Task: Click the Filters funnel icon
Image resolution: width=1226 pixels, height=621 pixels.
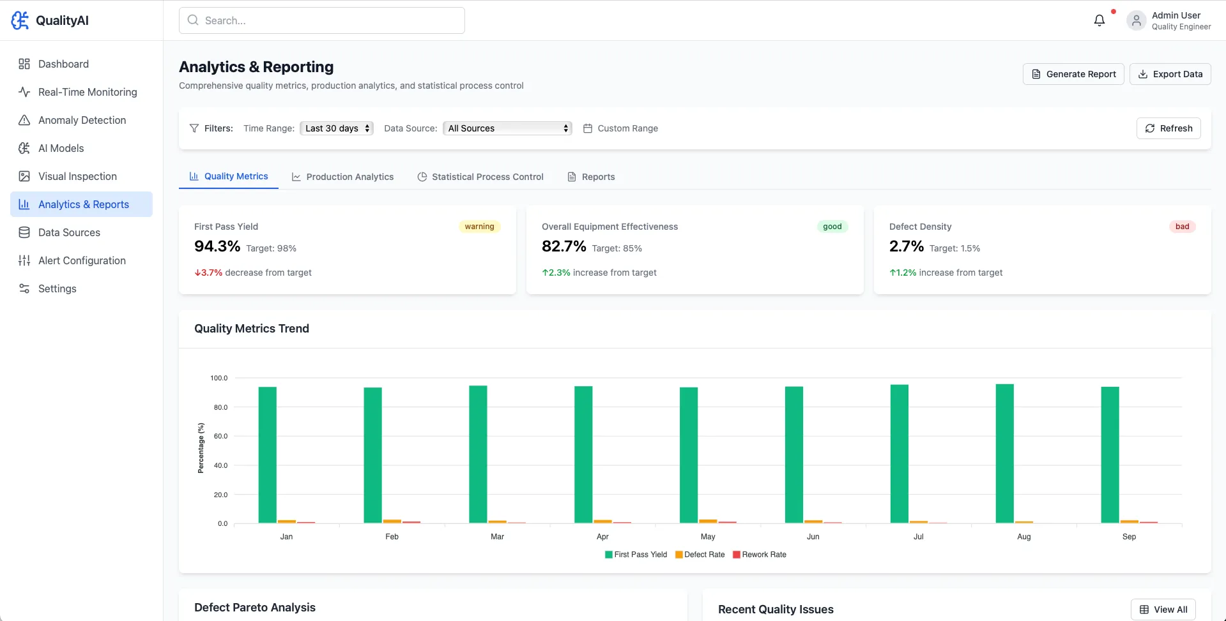Action: tap(194, 128)
